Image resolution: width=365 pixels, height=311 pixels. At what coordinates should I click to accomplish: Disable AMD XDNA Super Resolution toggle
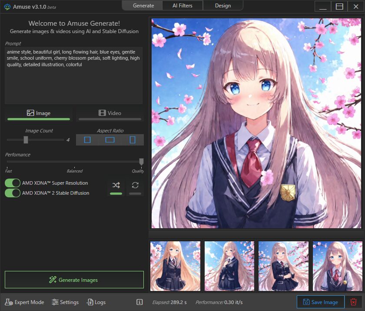[x=13, y=183]
